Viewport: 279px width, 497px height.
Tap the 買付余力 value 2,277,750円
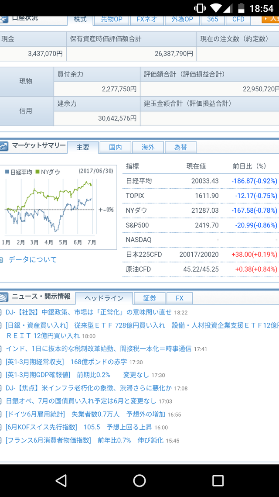119,90
